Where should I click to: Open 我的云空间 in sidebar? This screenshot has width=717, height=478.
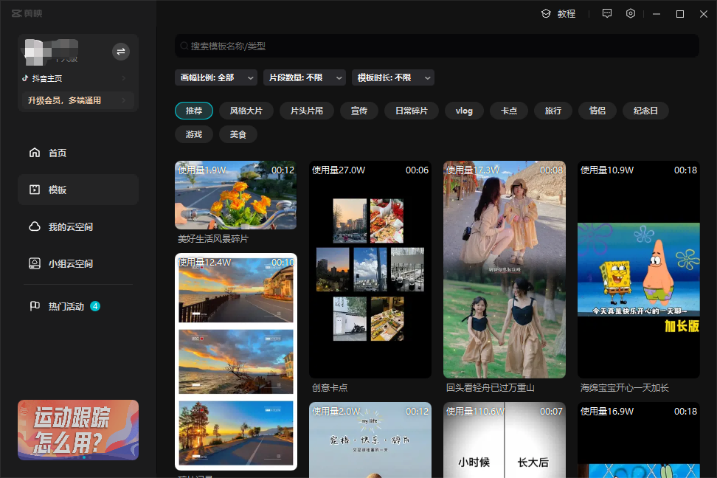pyautogui.click(x=78, y=226)
